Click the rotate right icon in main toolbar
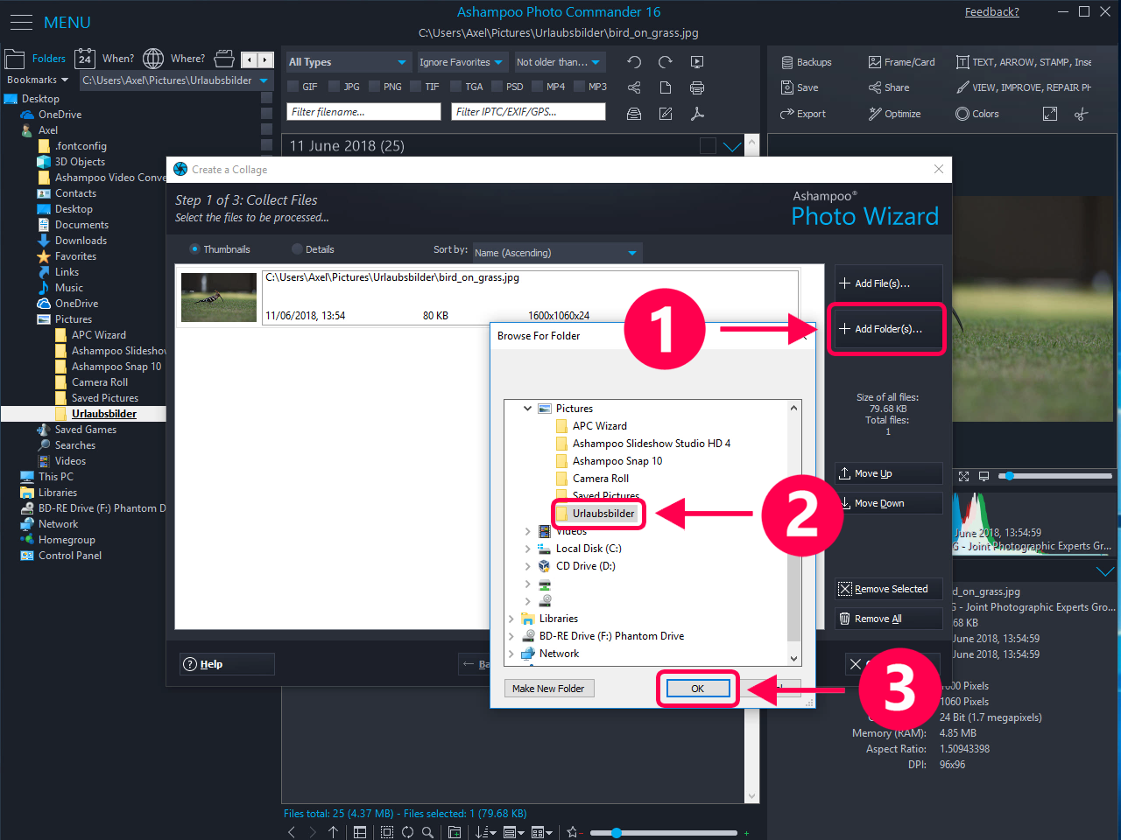 (x=666, y=62)
